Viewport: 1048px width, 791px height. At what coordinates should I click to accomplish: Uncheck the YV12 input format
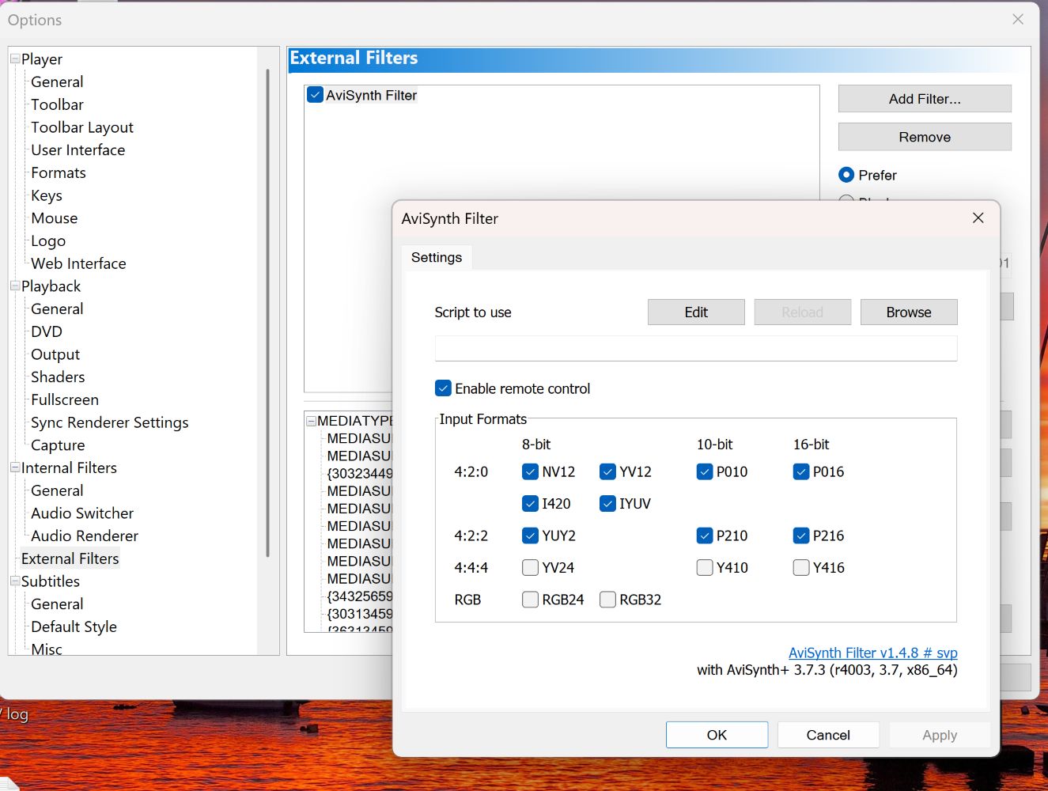point(607,471)
